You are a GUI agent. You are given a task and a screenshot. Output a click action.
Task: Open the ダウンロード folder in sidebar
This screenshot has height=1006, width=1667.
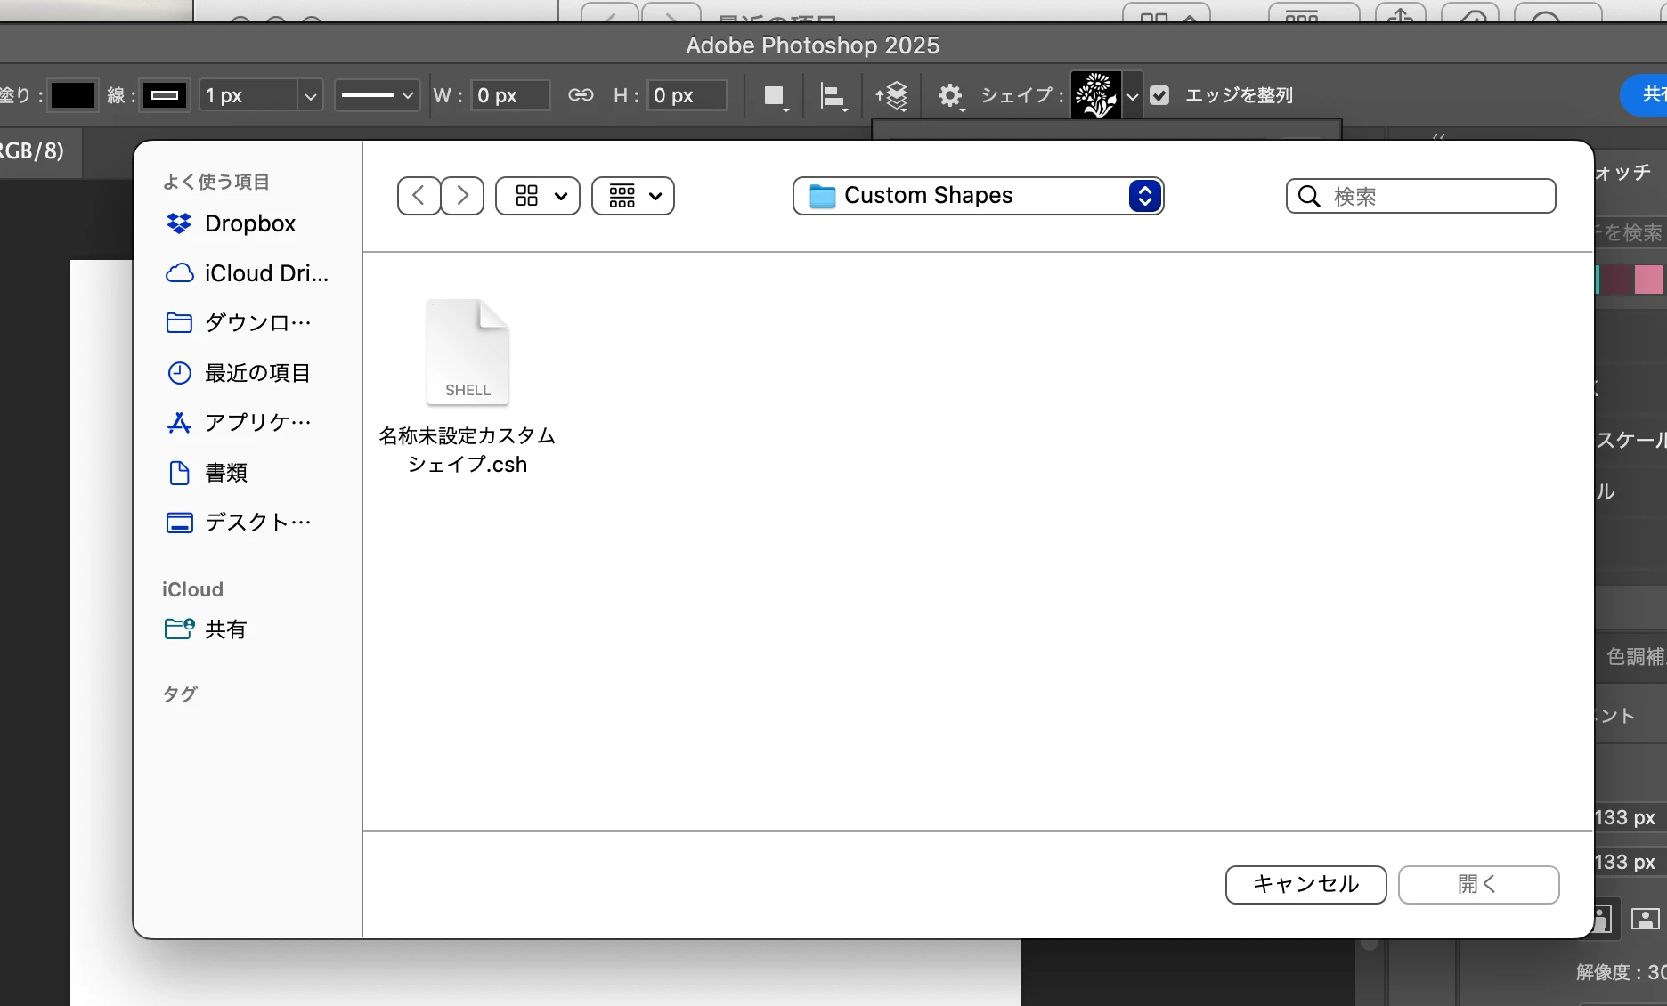click(239, 323)
